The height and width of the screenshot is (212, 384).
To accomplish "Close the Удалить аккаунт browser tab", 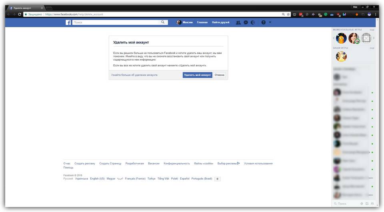I will click(x=42, y=8).
